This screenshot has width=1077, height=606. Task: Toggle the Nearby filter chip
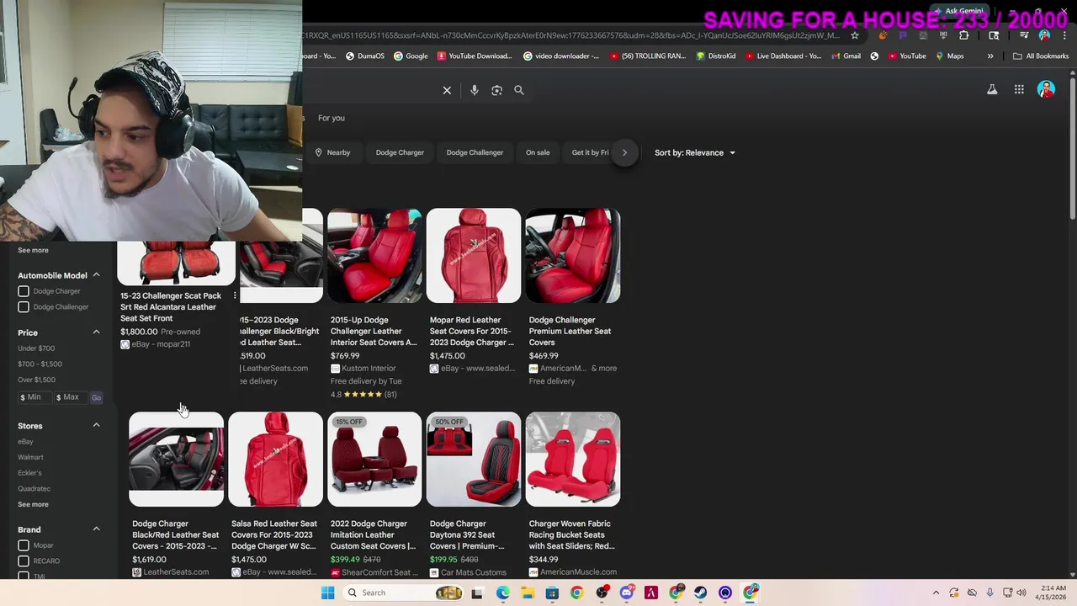pyautogui.click(x=332, y=152)
